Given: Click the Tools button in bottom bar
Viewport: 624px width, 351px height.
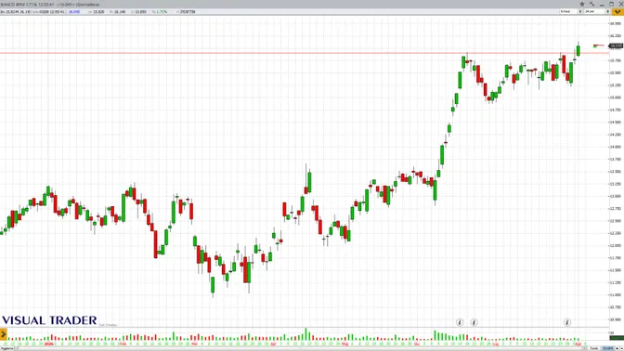Looking at the screenshot, I should (593, 348).
